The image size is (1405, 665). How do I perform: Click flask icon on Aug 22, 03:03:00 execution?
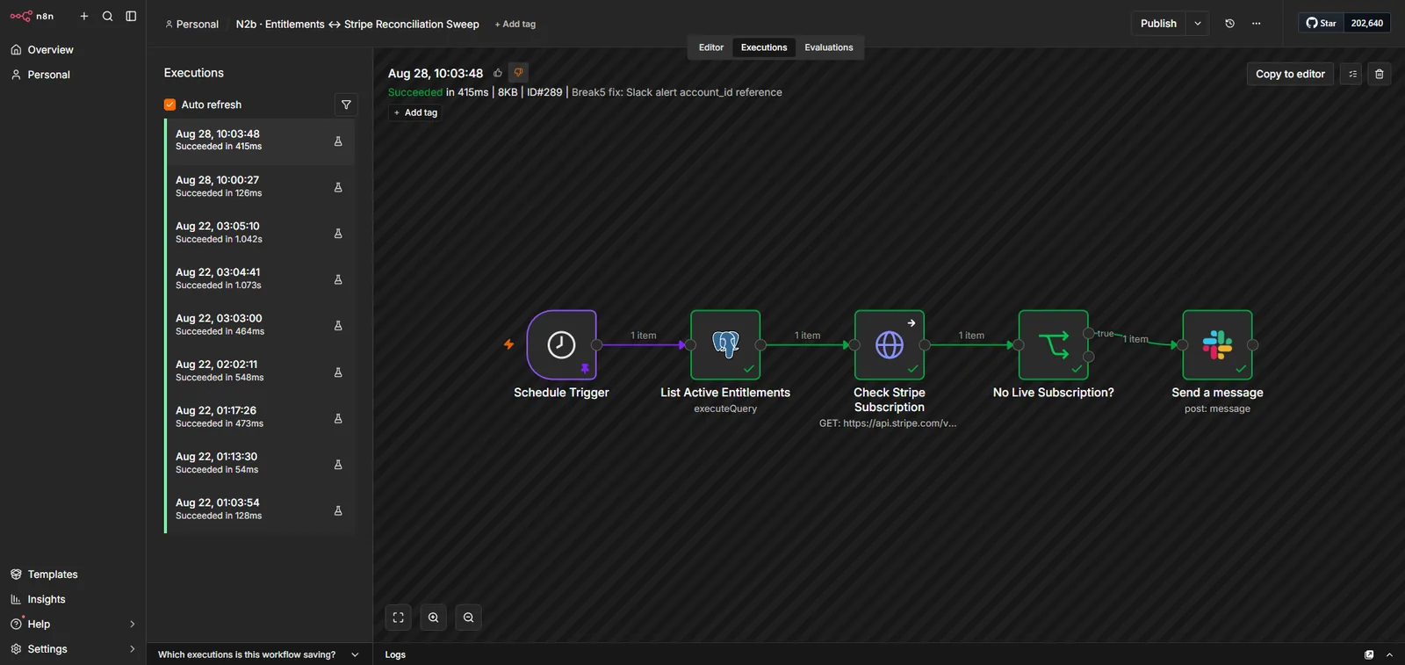point(338,326)
